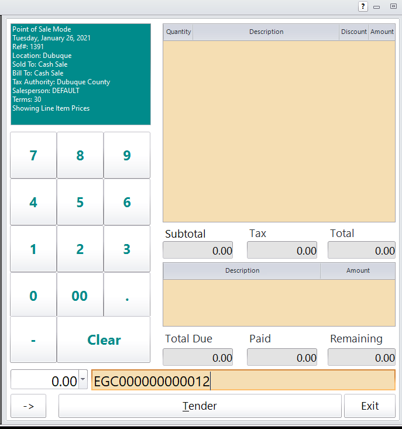
Task: Click into the 0.00 quantity input field
Action: tap(45, 379)
